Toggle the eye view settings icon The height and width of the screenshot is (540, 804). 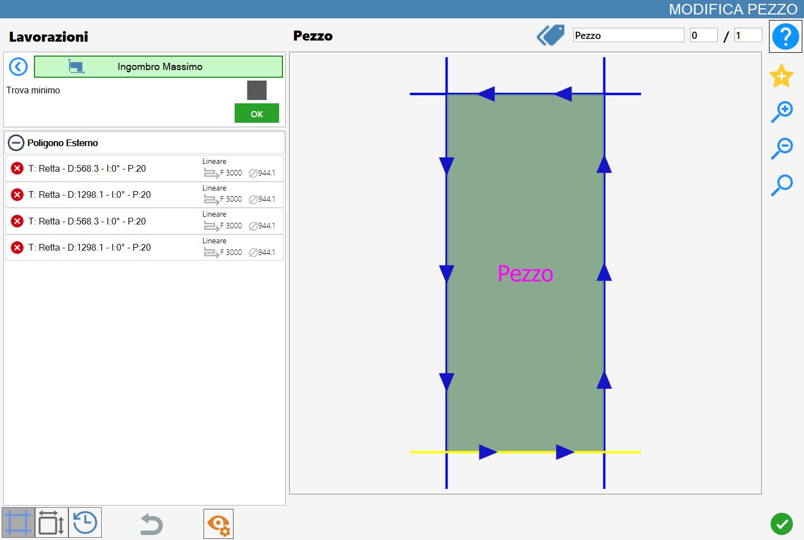pos(219,524)
